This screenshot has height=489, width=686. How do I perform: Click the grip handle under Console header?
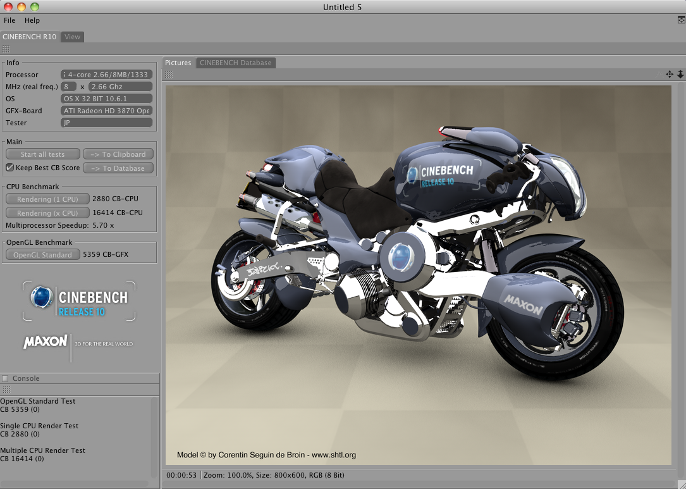tap(6, 390)
